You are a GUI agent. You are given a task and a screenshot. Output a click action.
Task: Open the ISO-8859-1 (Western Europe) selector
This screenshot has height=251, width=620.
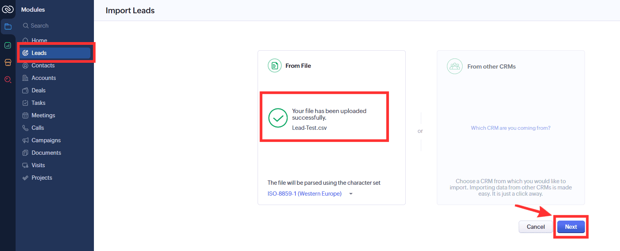304,194
